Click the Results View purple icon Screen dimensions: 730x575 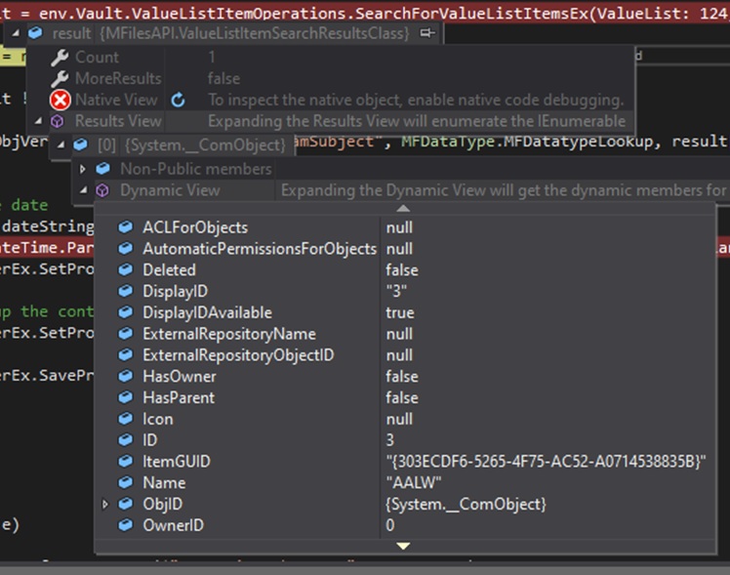coord(58,121)
